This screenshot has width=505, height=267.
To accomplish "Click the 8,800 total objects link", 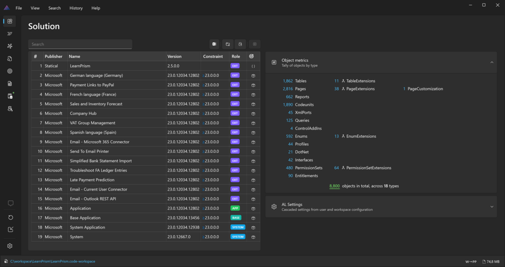I will pos(334,186).
